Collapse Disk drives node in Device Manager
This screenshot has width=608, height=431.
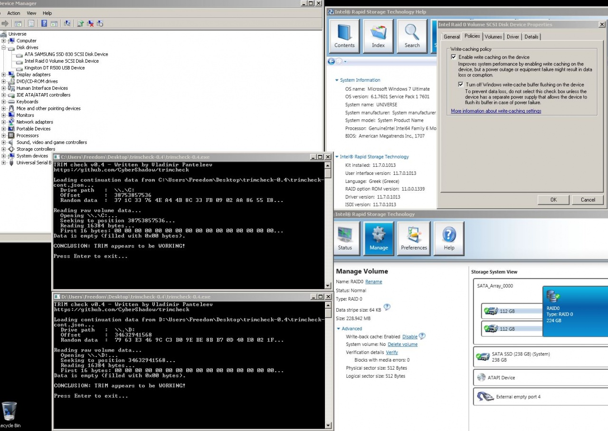coord(4,48)
